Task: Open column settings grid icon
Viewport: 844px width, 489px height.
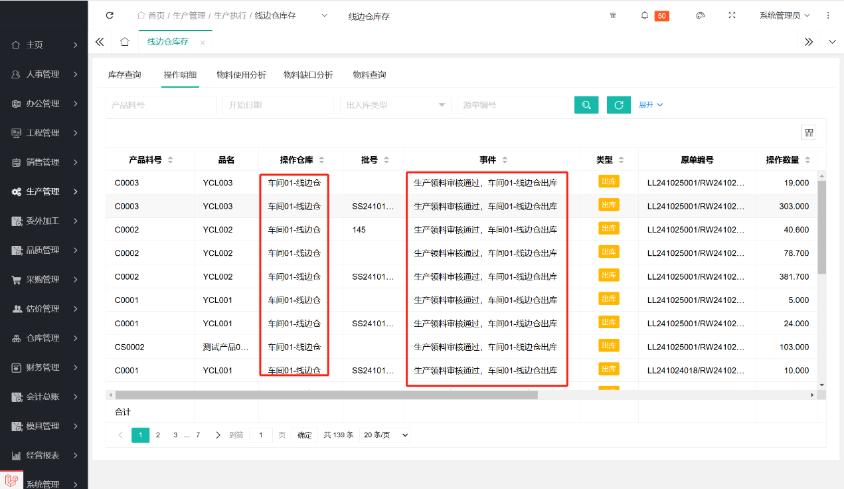Action: 809,133
